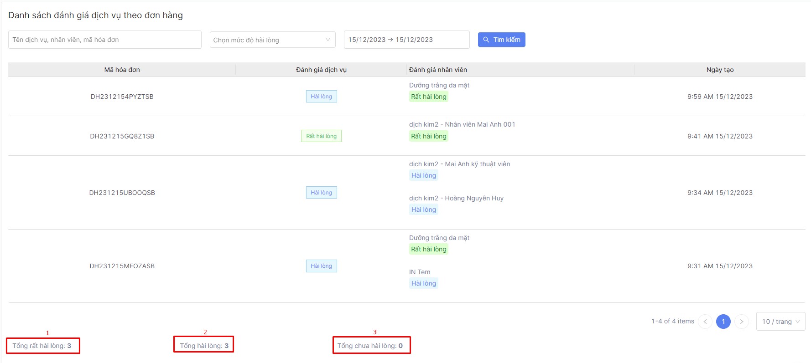Viewport: 811px width, 363px height.
Task: Expand the 10 / trang page size selector
Action: coord(780,322)
